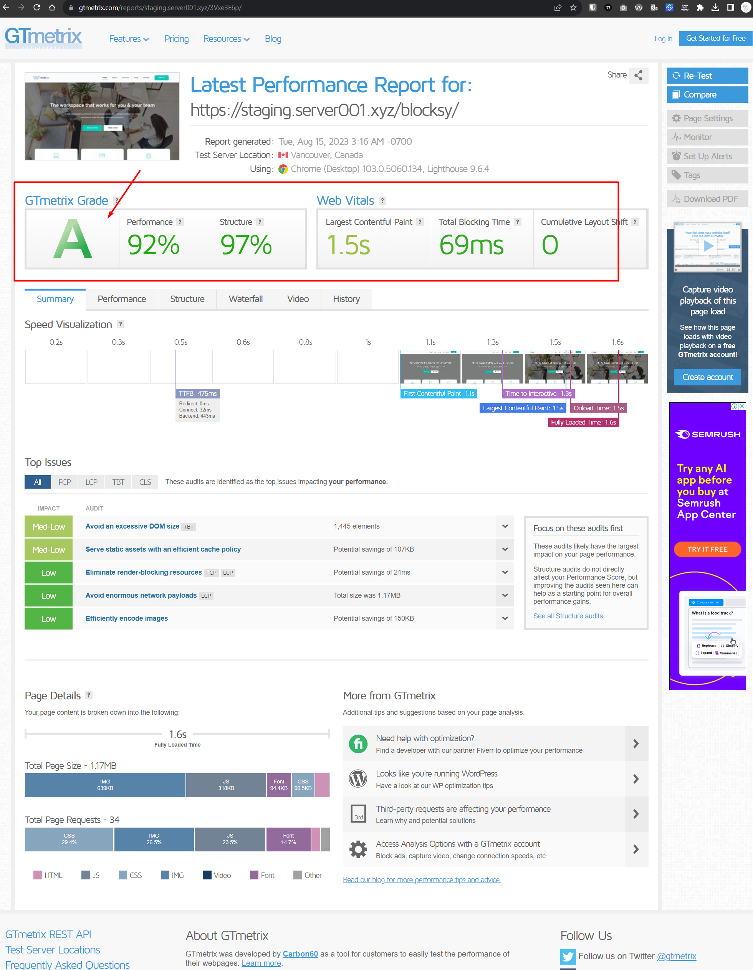Click the gear icon for Analysis Options
753x970 pixels.
[358, 849]
